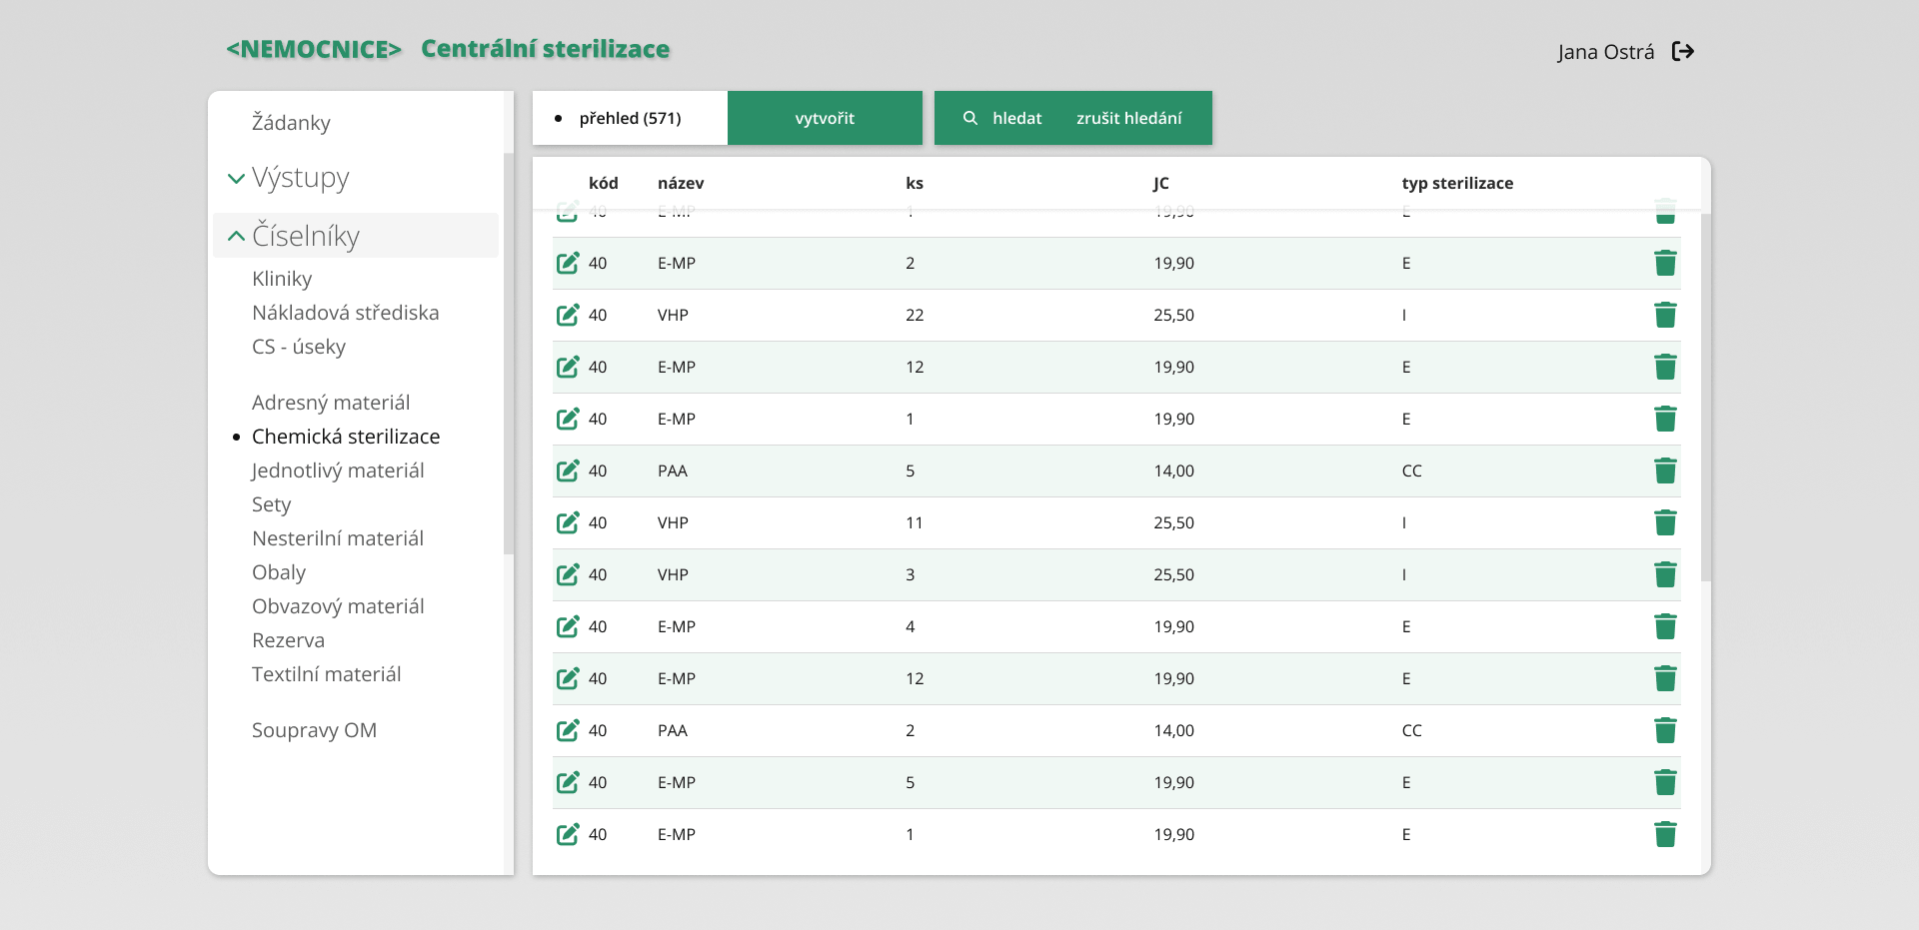Select Nákladová střediska in the sidebar
The height and width of the screenshot is (930, 1919).
[x=345, y=313]
